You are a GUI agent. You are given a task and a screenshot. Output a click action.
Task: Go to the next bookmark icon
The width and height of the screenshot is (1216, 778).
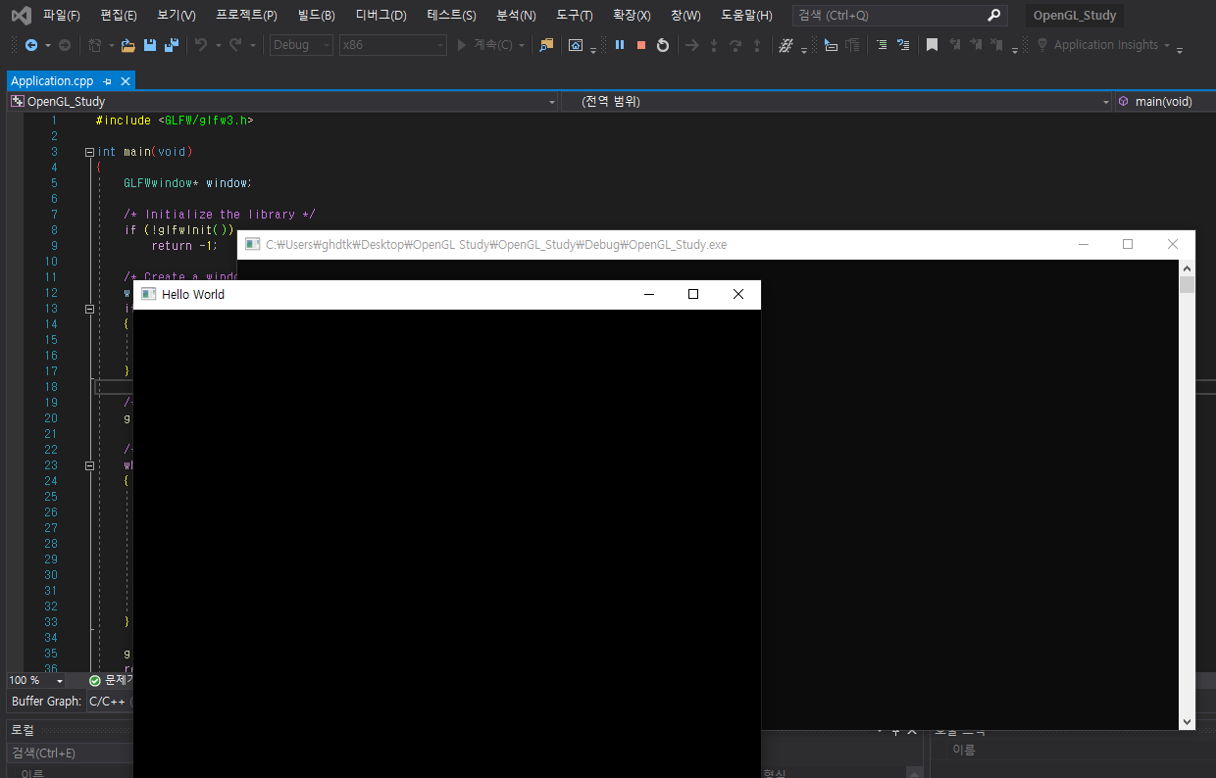tap(975, 45)
